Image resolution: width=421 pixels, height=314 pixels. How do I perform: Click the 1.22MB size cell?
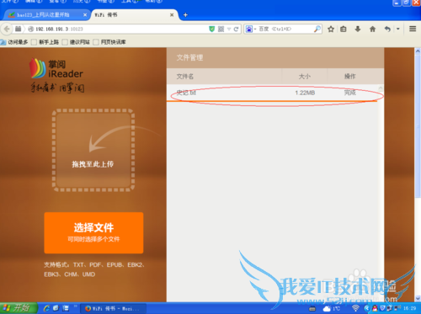point(305,93)
